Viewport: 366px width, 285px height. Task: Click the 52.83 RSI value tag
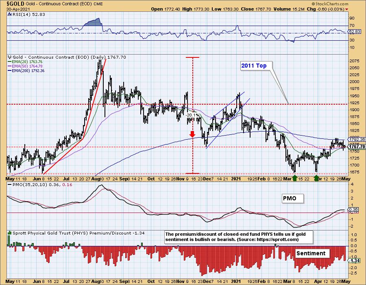point(354,31)
